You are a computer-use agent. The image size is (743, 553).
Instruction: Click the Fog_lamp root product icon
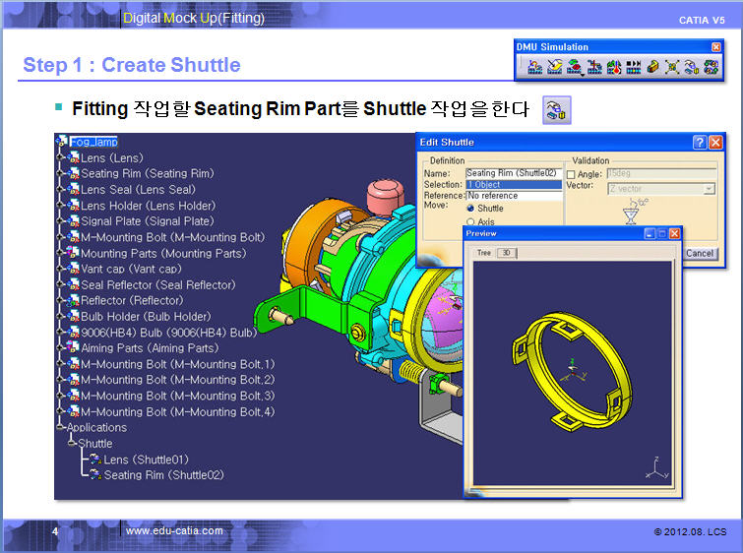pyautogui.click(x=62, y=142)
